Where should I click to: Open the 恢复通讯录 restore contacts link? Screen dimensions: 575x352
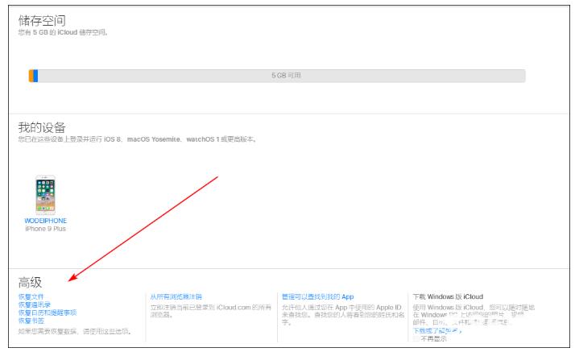click(35, 304)
